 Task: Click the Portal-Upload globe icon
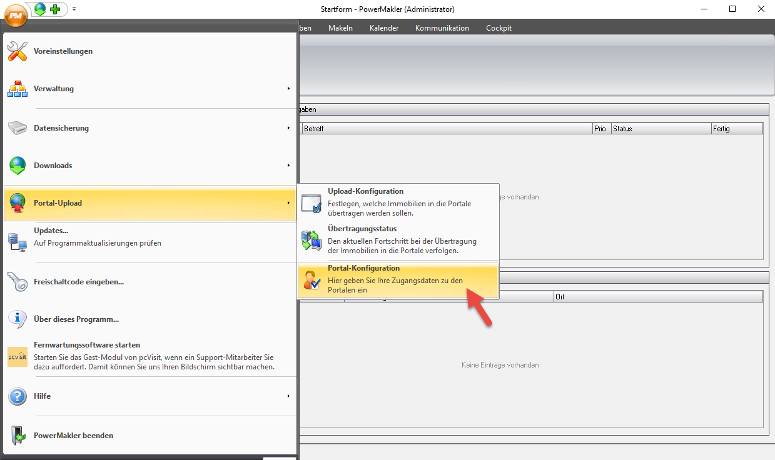click(18, 203)
